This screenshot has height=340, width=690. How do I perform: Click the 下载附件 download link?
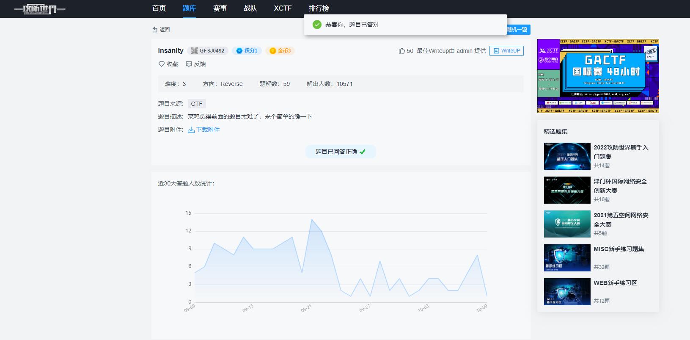click(208, 130)
